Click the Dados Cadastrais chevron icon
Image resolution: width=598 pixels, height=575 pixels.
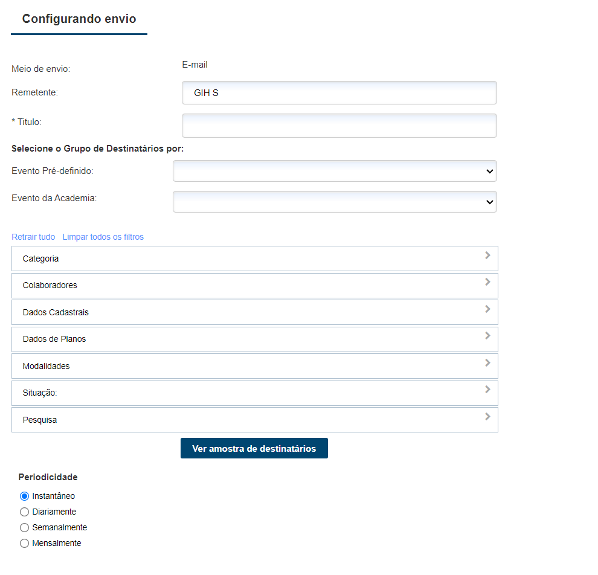pos(487,309)
